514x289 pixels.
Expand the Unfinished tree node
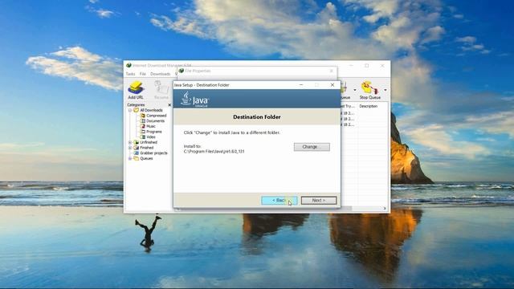click(x=130, y=143)
